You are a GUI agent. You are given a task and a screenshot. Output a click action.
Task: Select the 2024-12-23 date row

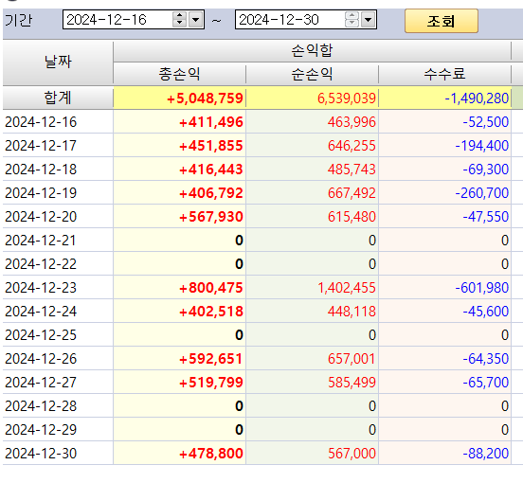click(x=41, y=288)
